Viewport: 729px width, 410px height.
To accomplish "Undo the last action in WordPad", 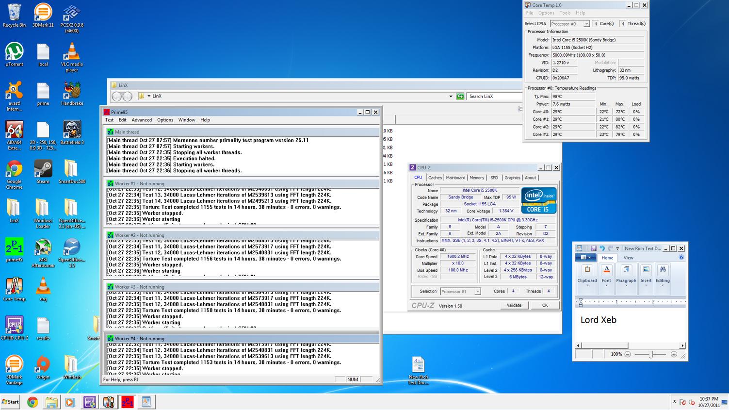I will pos(602,248).
